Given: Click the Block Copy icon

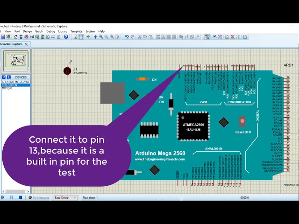Looking at the screenshot, I should tap(158, 37).
